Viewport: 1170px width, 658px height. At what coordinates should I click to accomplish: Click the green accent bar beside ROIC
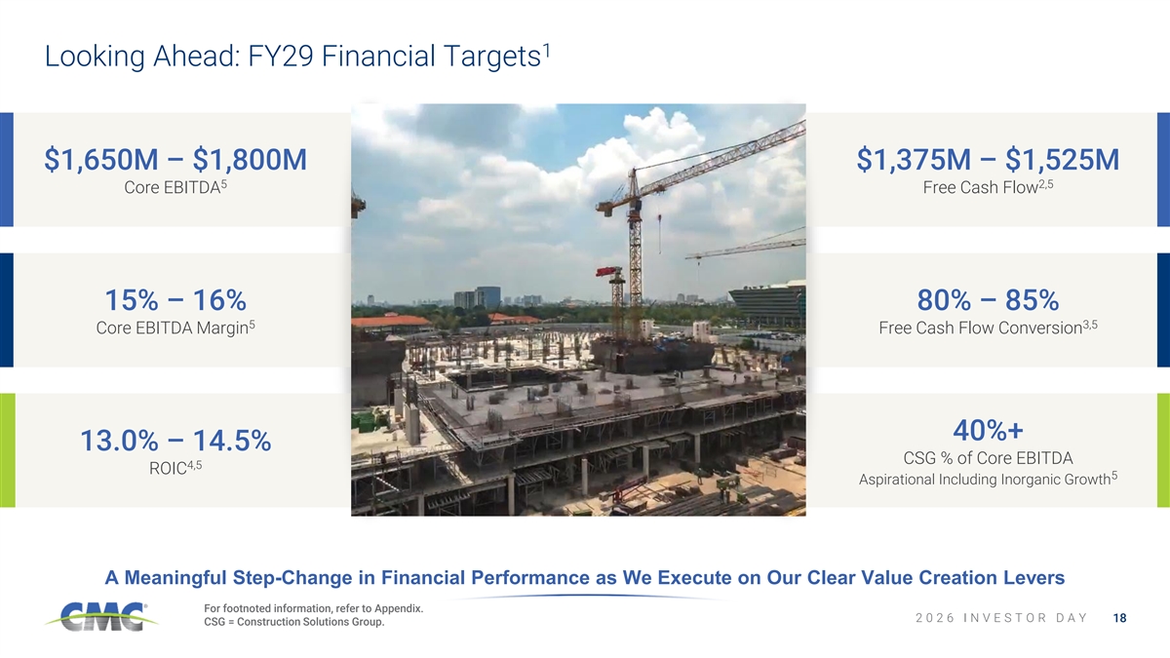pyautogui.click(x=7, y=450)
